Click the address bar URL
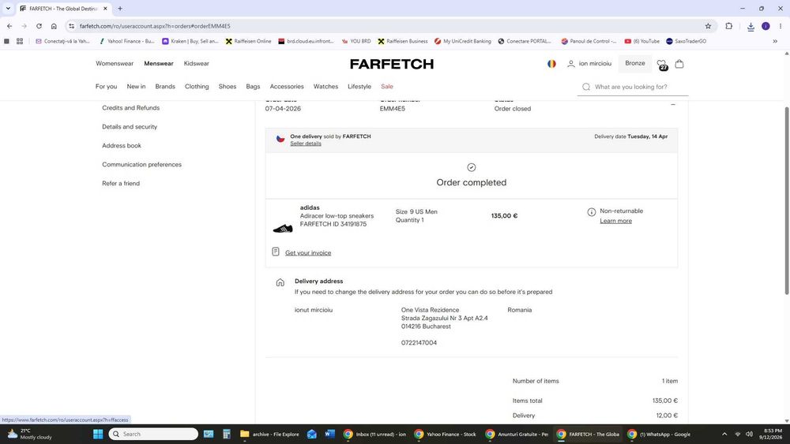 [x=155, y=26]
